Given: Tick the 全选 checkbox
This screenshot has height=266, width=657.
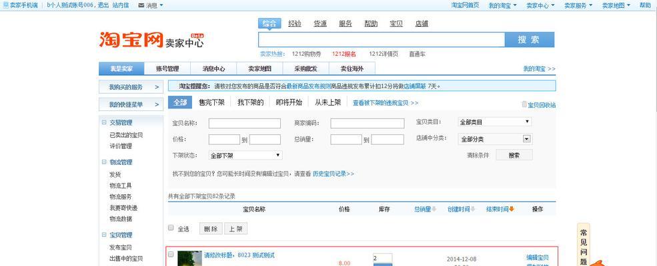Looking at the screenshot, I should 171,228.
